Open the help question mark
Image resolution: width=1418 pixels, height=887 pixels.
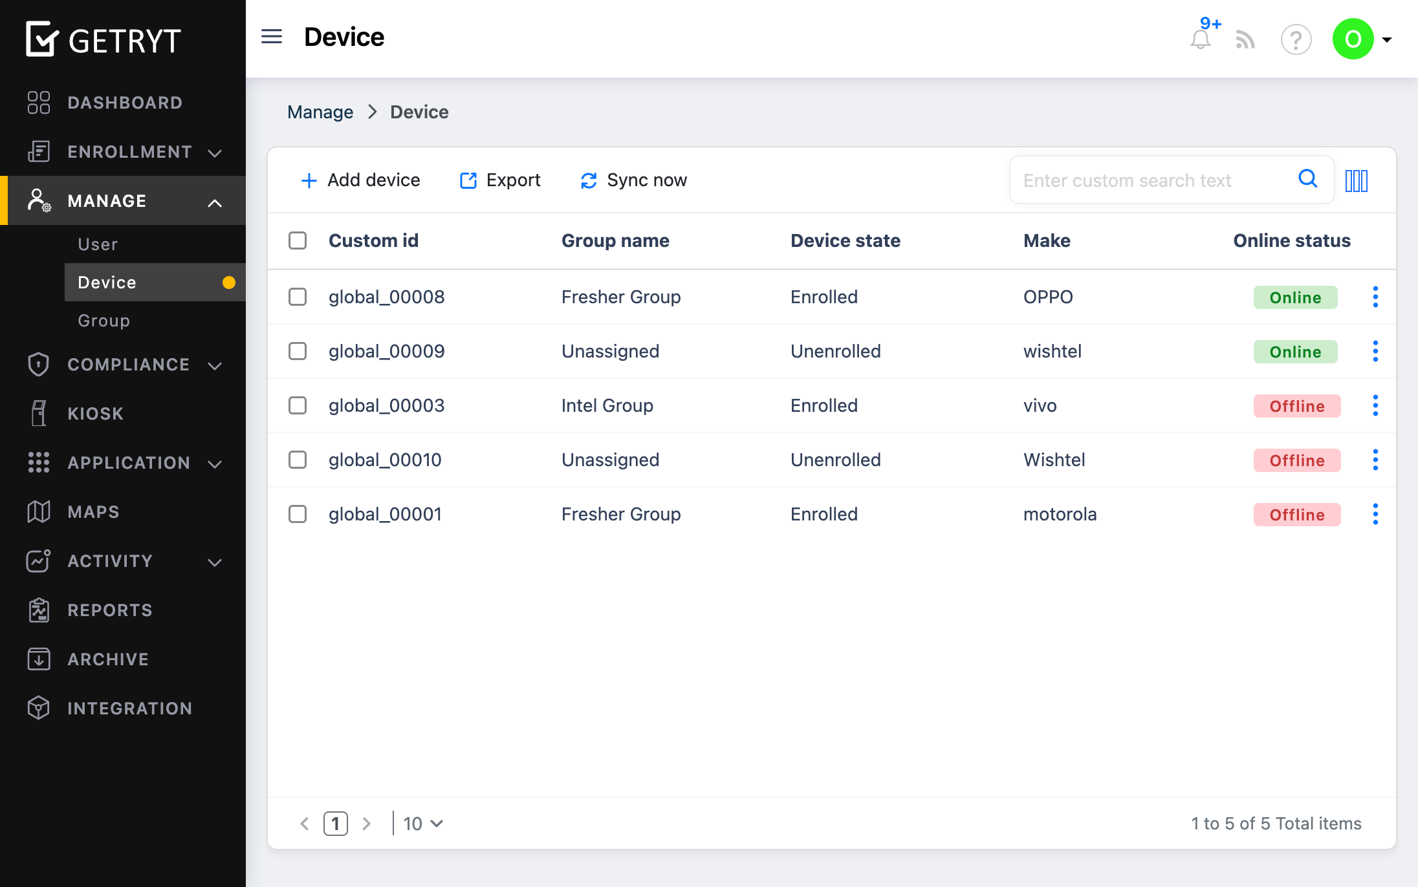point(1296,39)
